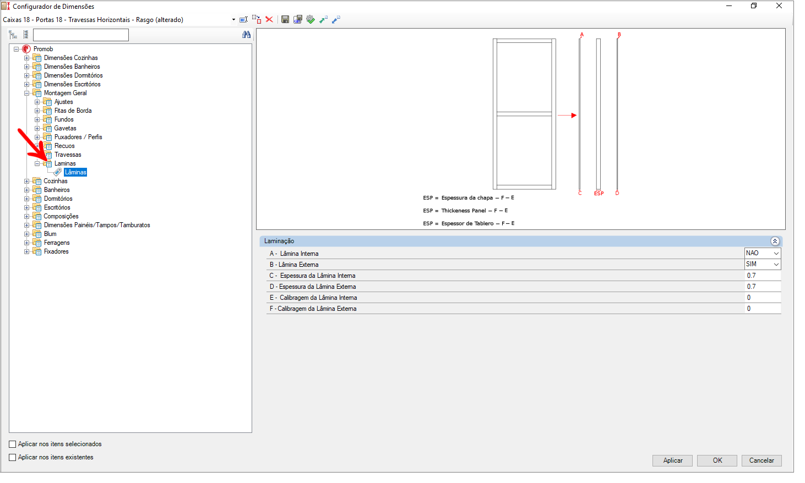The image size is (805, 483).
Task: Click the Promob root node icon
Action: pyautogui.click(x=26, y=49)
